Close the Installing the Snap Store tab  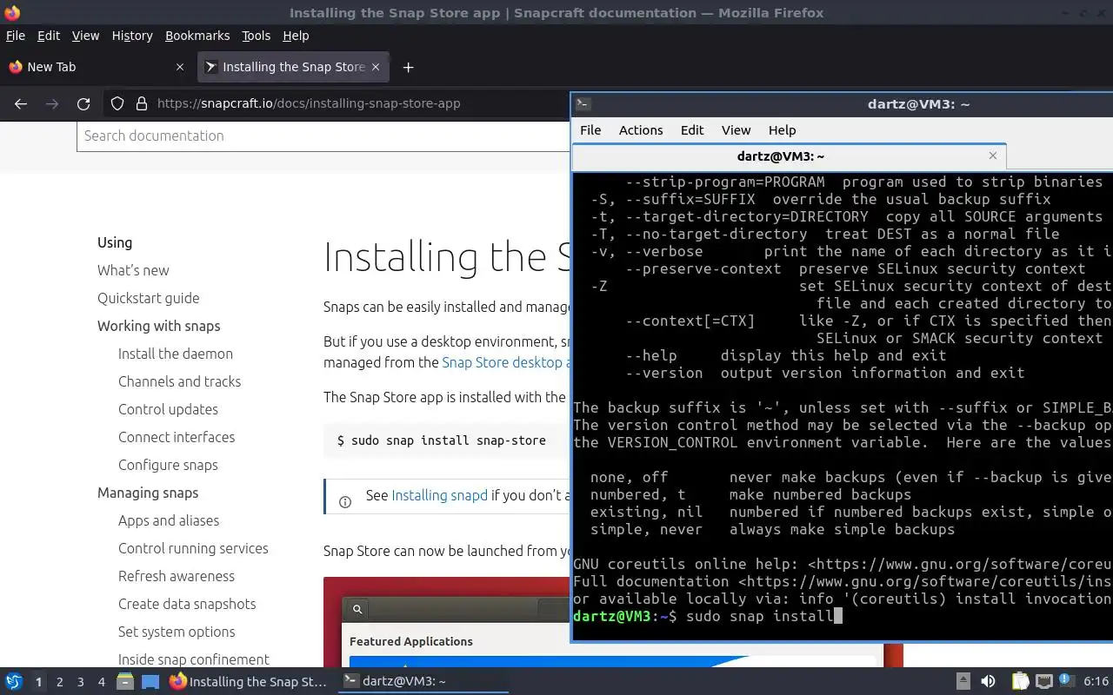(x=376, y=67)
